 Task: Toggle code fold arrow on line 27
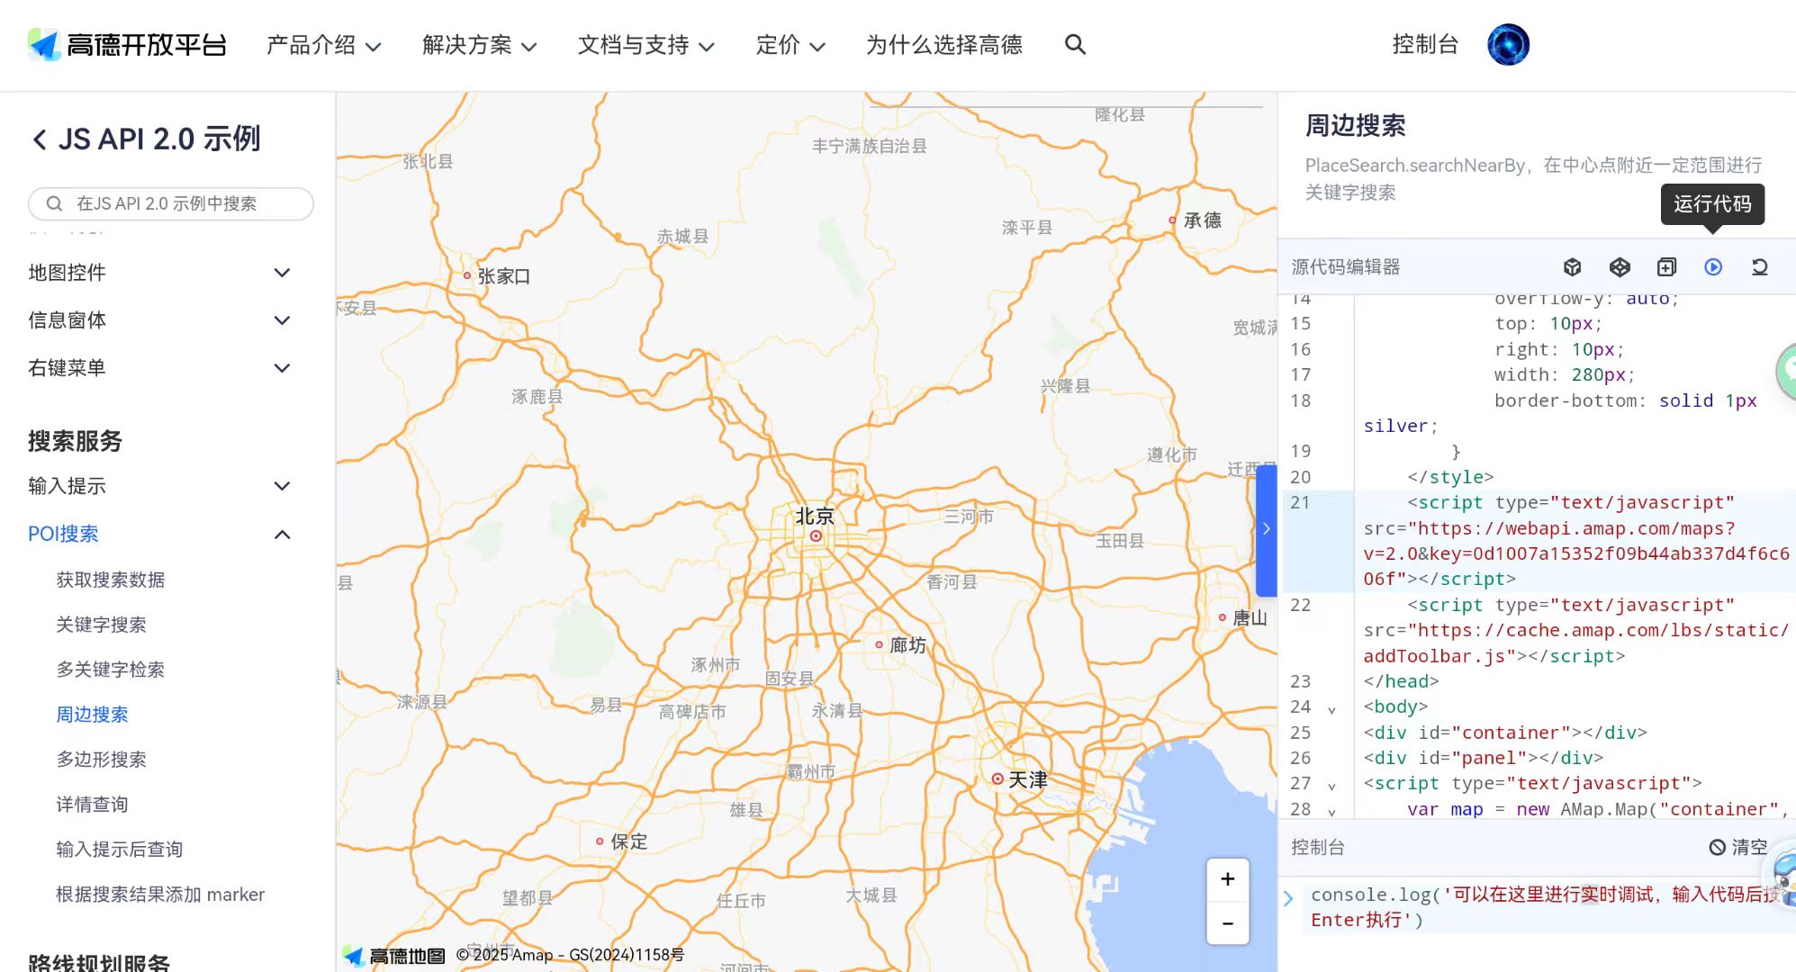point(1331,786)
